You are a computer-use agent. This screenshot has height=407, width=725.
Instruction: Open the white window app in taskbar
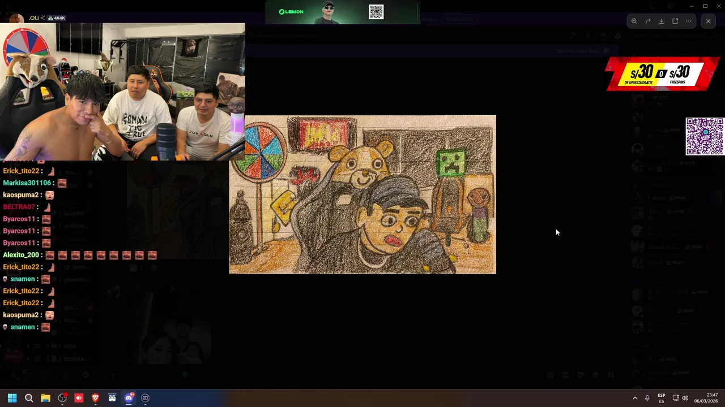coord(112,398)
